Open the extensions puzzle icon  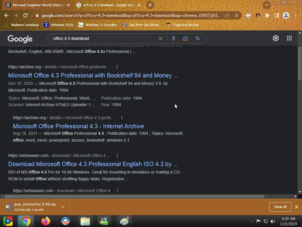[x=267, y=15]
